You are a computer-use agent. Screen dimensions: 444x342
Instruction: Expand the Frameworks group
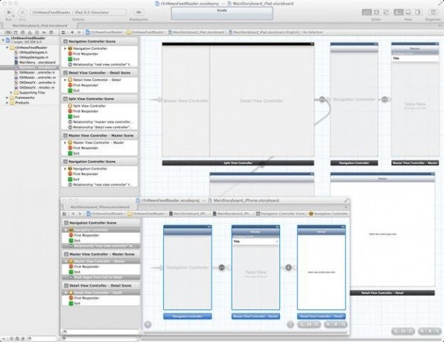7,98
